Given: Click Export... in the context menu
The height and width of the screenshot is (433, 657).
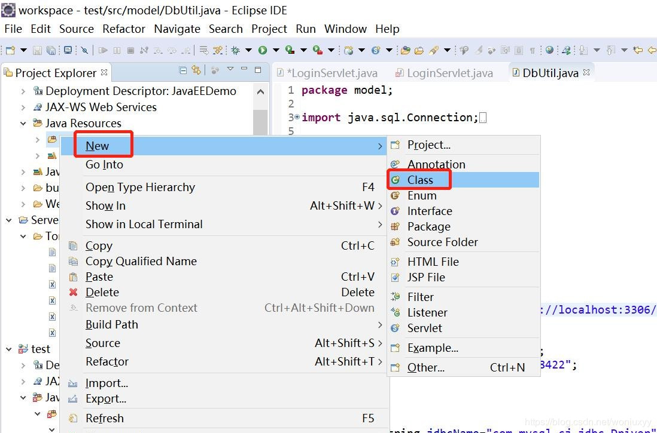Looking at the screenshot, I should (224, 399).
